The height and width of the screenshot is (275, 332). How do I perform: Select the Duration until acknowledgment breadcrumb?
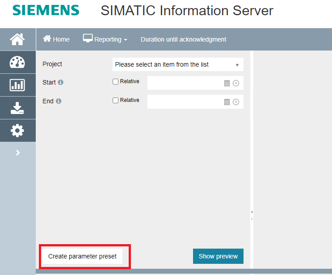point(183,39)
